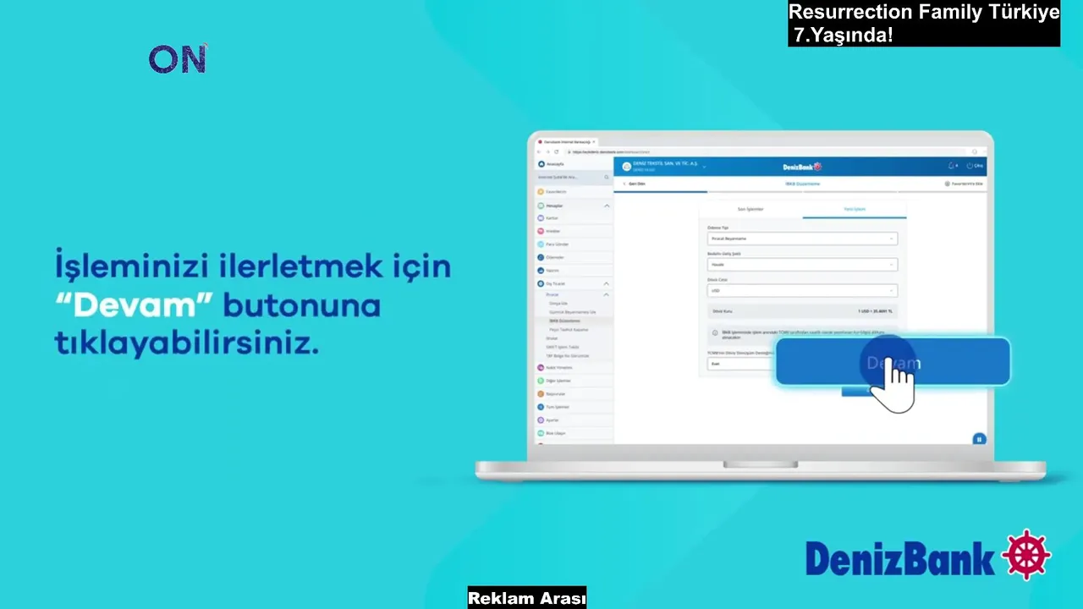Open the Ayarlar settings sidebar icon

tap(541, 420)
